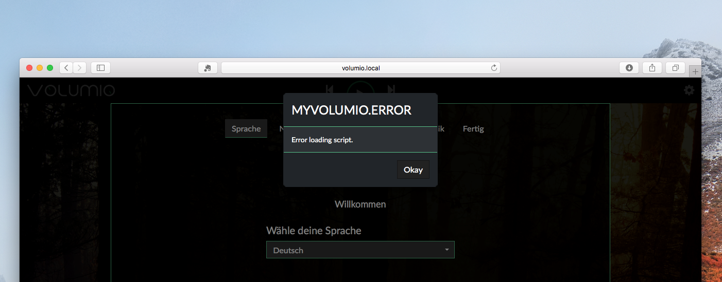Start playback with the play button
This screenshot has width=722, height=282.
pyautogui.click(x=360, y=88)
